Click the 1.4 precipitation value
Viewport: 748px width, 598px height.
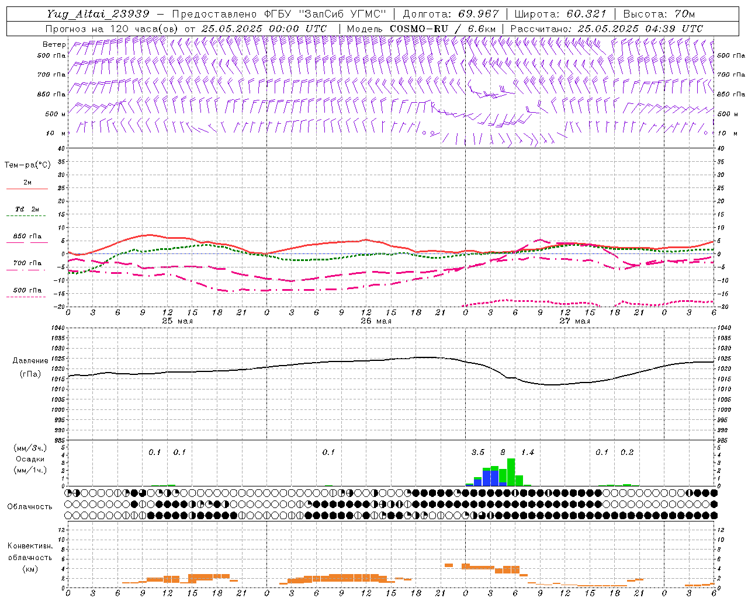click(528, 453)
